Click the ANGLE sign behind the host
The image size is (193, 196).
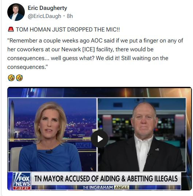pyautogui.click(x=84, y=145)
